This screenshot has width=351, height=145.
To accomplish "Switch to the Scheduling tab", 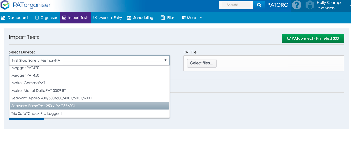I will click(140, 18).
